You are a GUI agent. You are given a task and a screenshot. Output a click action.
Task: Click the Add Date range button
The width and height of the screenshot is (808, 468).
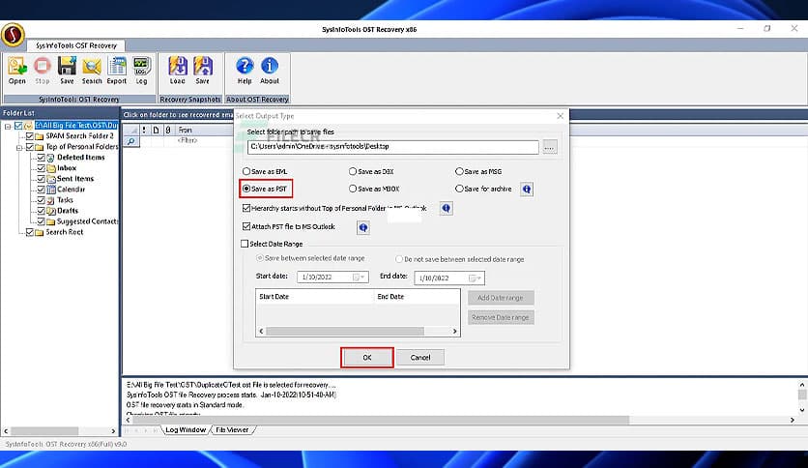tap(501, 298)
